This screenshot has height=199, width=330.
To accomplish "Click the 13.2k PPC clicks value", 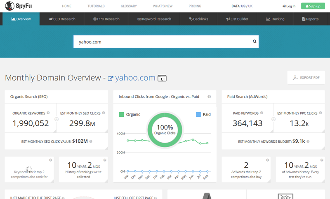I will click(299, 123).
